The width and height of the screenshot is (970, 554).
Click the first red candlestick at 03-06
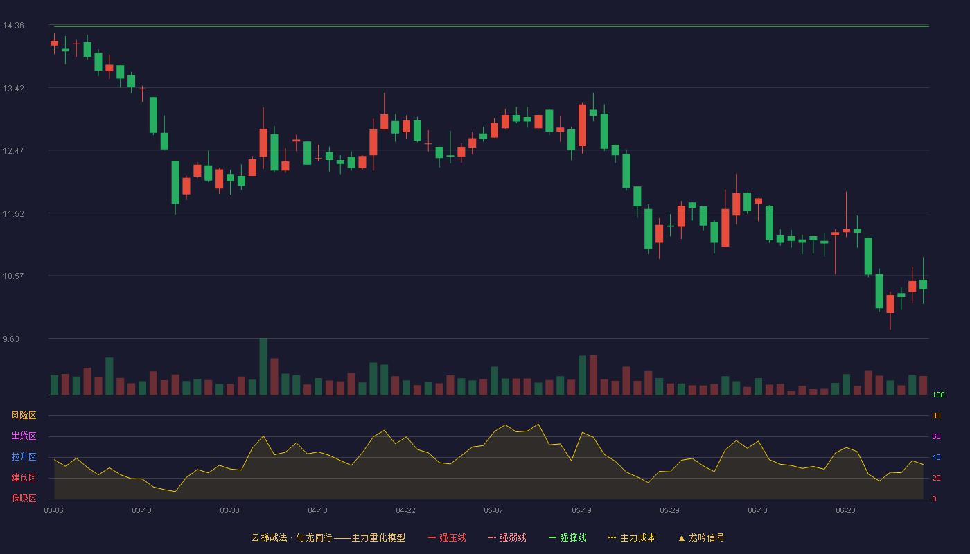54,43
